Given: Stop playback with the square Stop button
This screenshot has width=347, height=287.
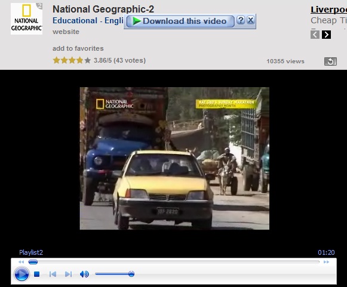Looking at the screenshot, I should coord(37,274).
